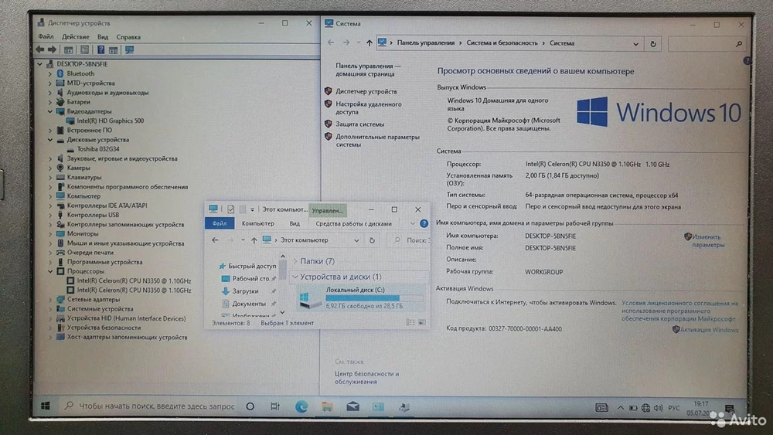Screen dimensions: 773x435
Task: Open the Средства работы с дисками tab
Action: point(353,223)
